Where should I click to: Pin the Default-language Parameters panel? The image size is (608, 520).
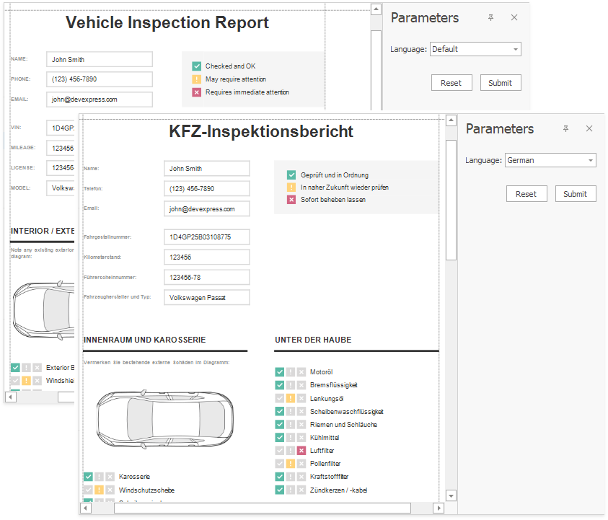click(x=490, y=18)
